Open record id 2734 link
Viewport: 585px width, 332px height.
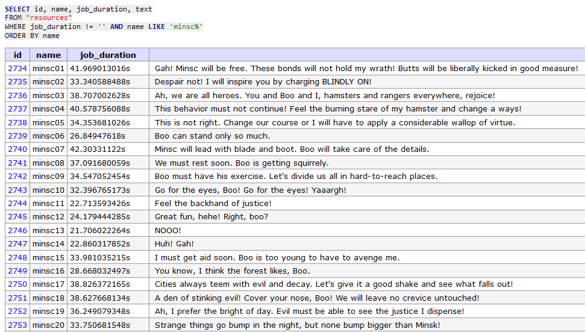[17, 69]
